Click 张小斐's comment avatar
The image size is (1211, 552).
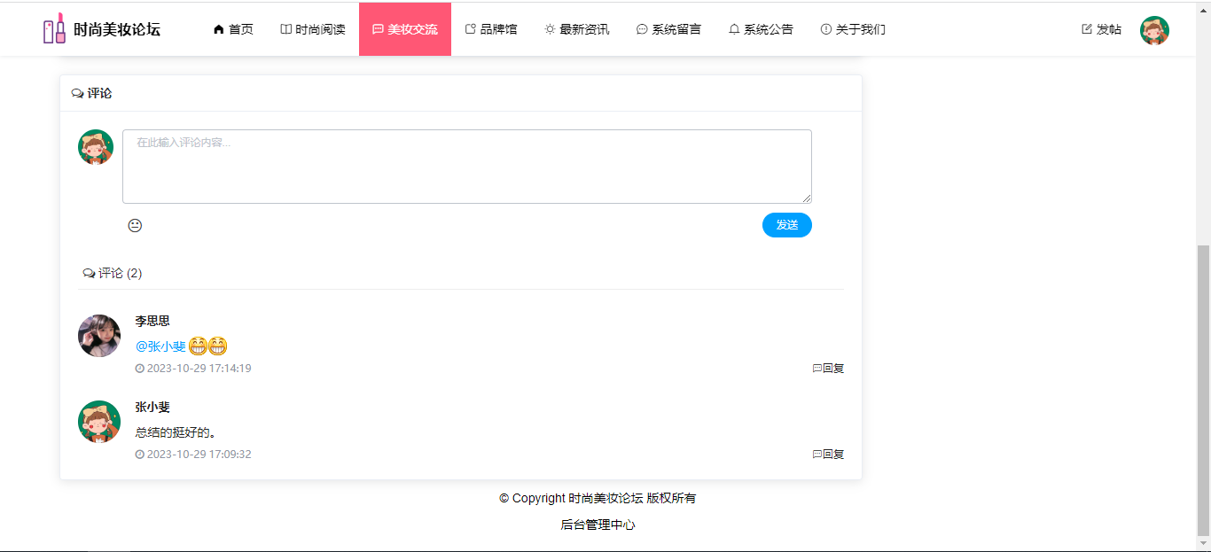click(x=99, y=422)
